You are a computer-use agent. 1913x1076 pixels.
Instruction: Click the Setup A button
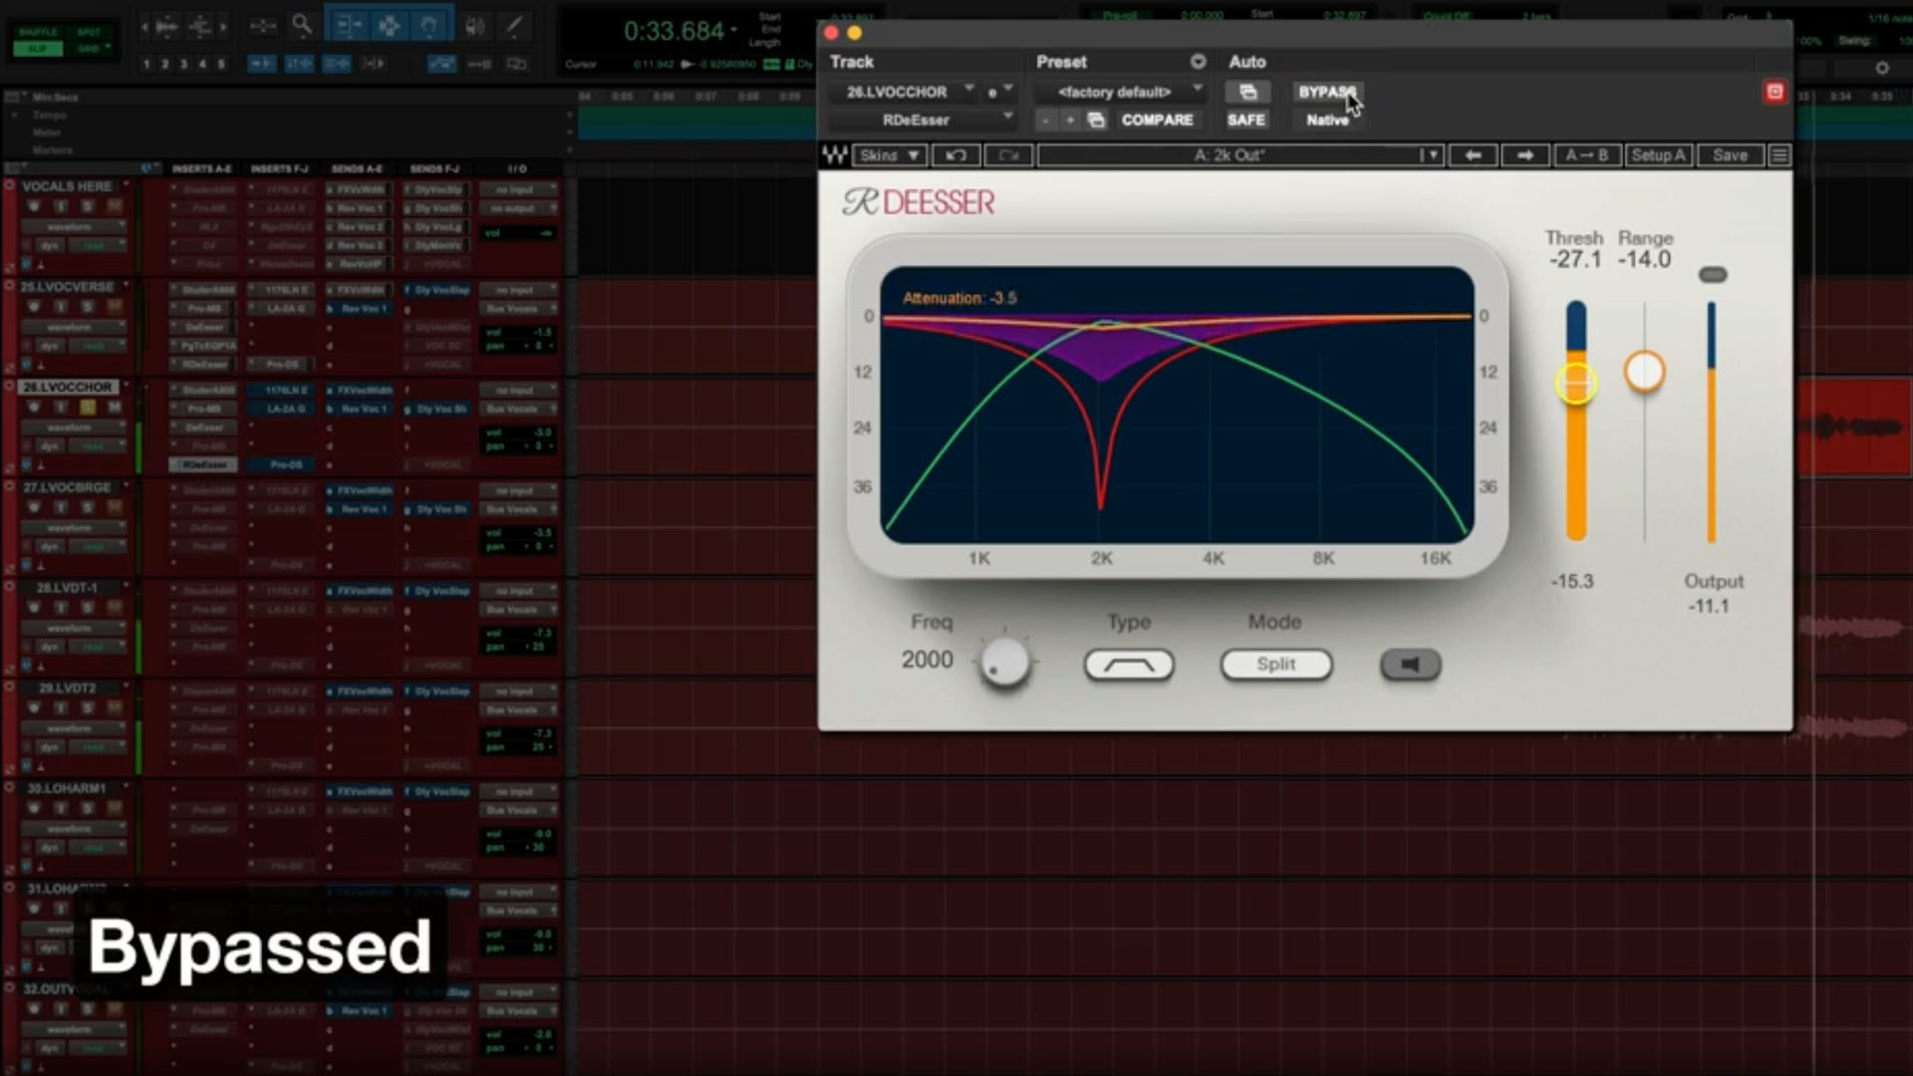pos(1658,155)
